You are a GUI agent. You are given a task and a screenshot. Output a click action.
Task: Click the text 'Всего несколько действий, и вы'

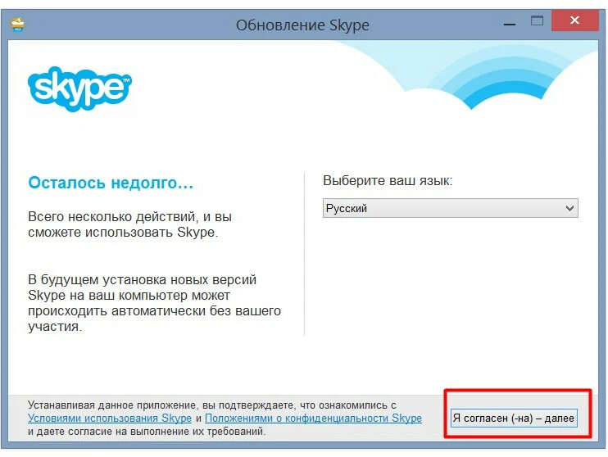(130, 216)
